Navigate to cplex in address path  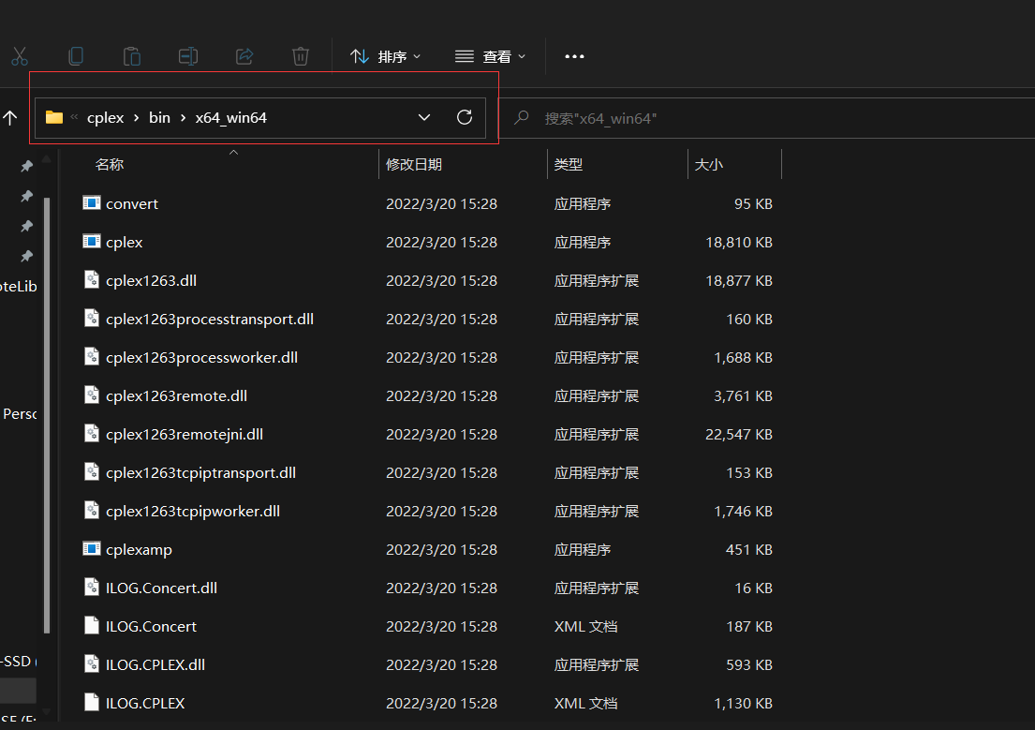pos(106,117)
